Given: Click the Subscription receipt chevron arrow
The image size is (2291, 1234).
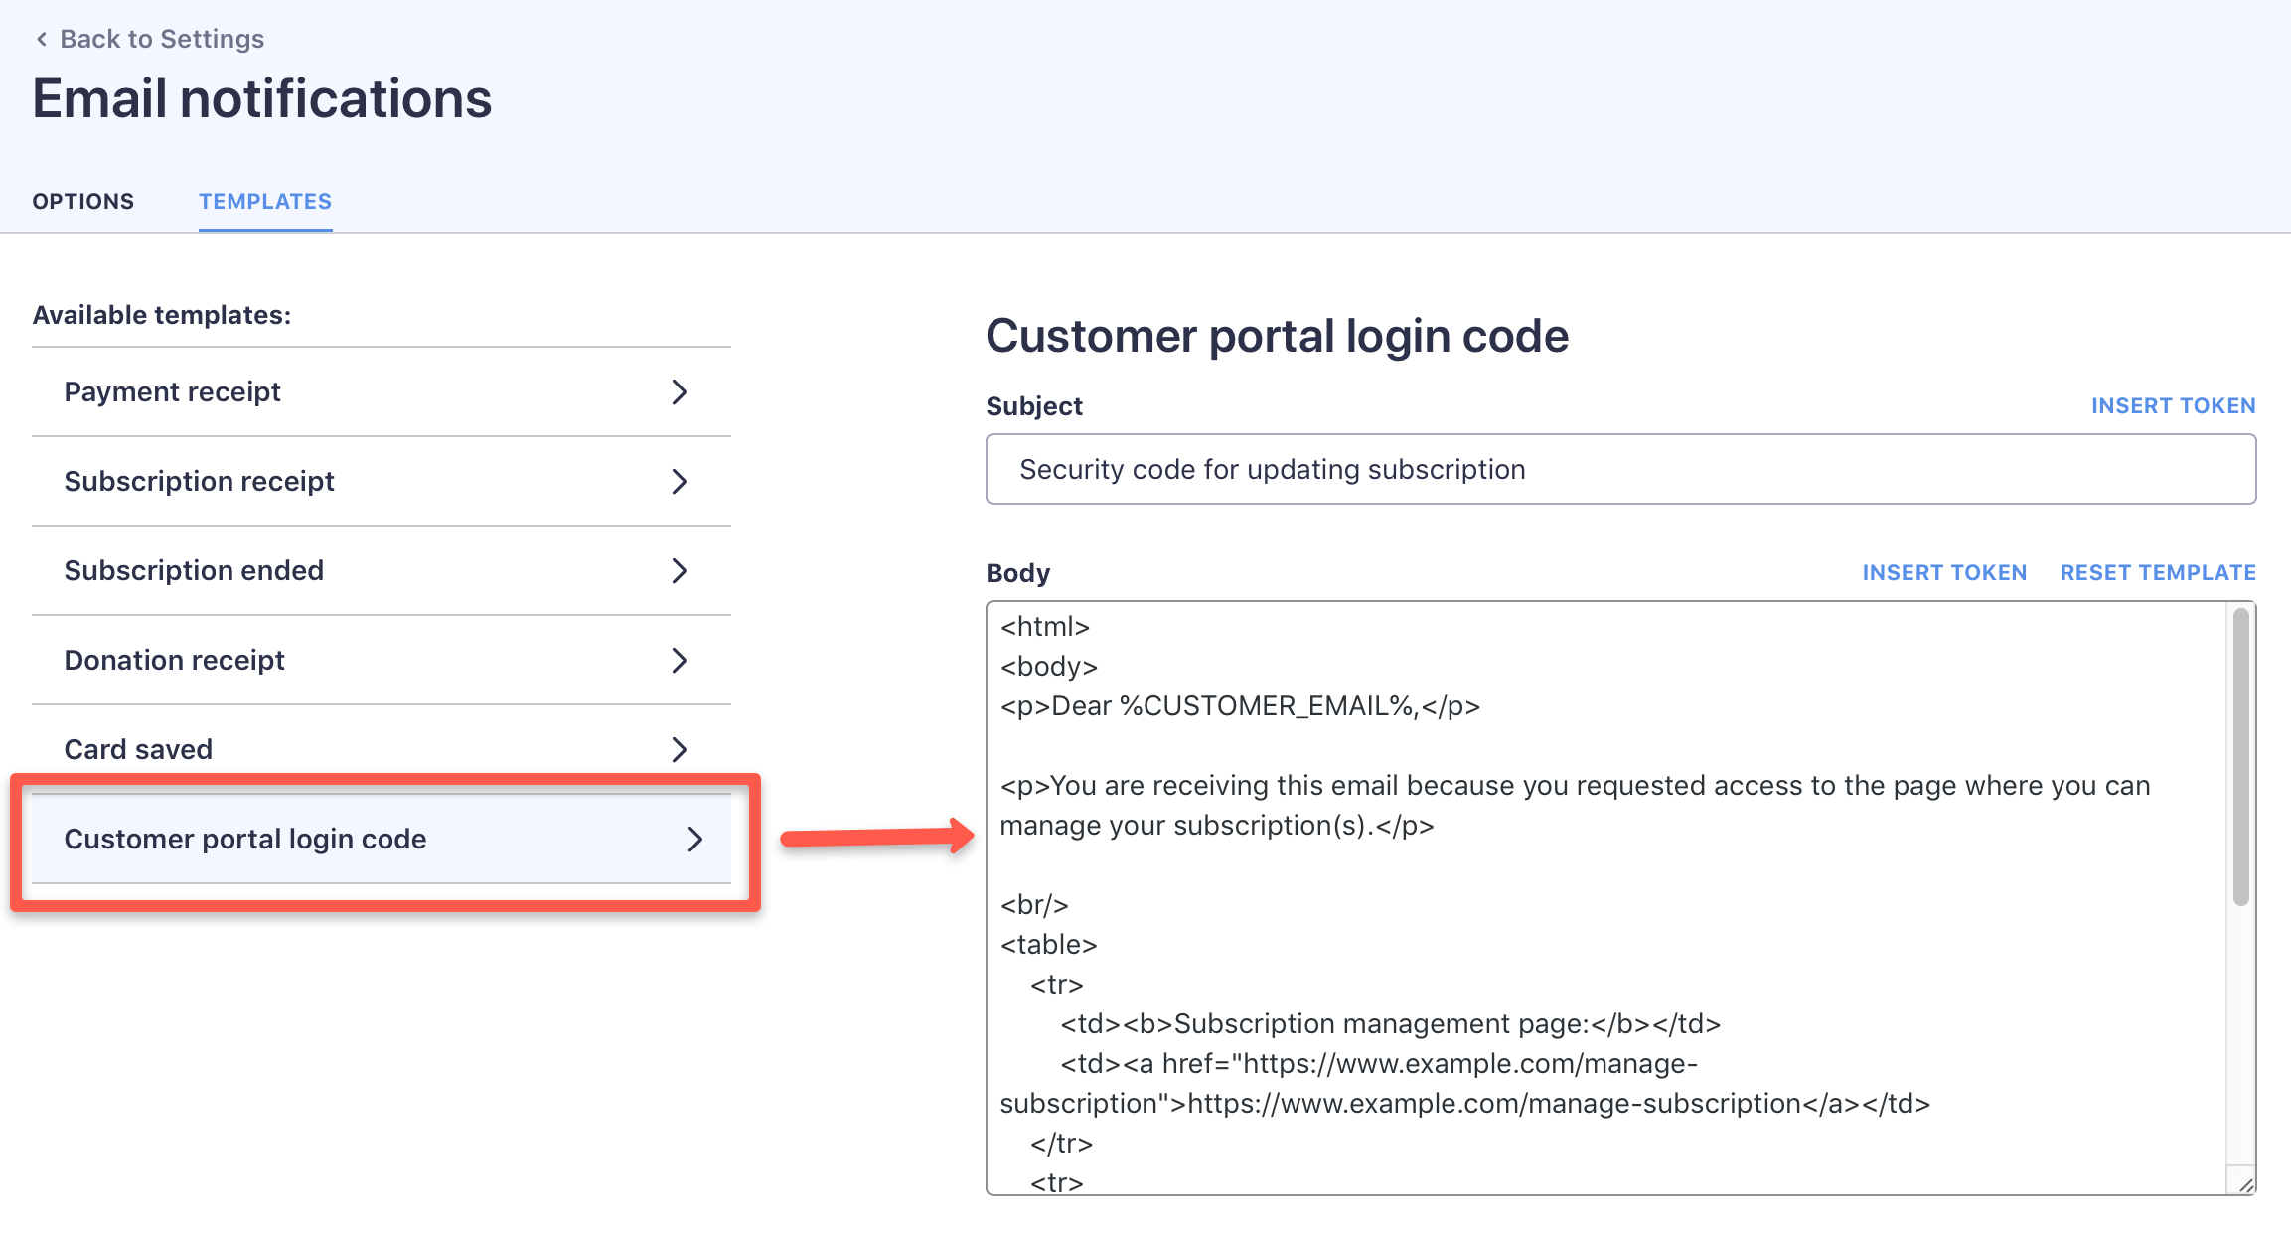Looking at the screenshot, I should click(680, 482).
